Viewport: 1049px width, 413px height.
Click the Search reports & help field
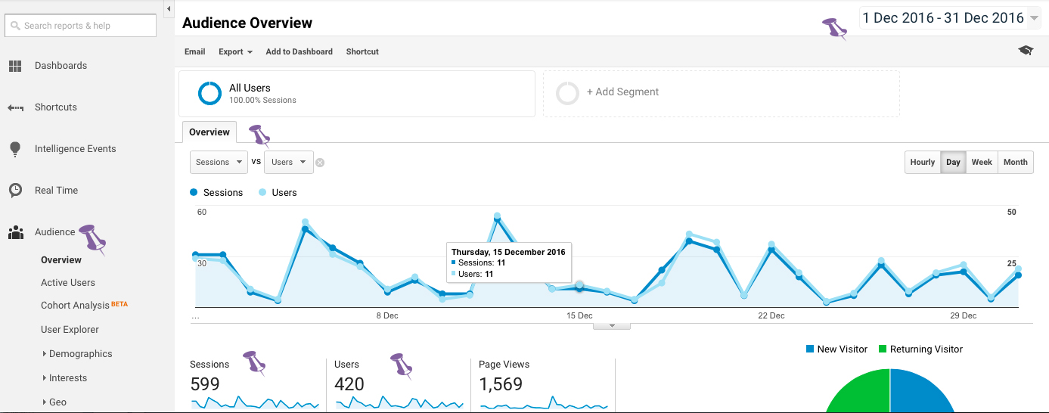[81, 26]
